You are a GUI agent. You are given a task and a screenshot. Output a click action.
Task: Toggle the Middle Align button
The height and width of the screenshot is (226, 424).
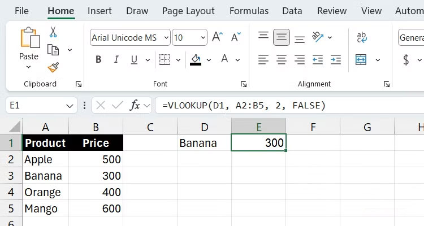click(281, 37)
